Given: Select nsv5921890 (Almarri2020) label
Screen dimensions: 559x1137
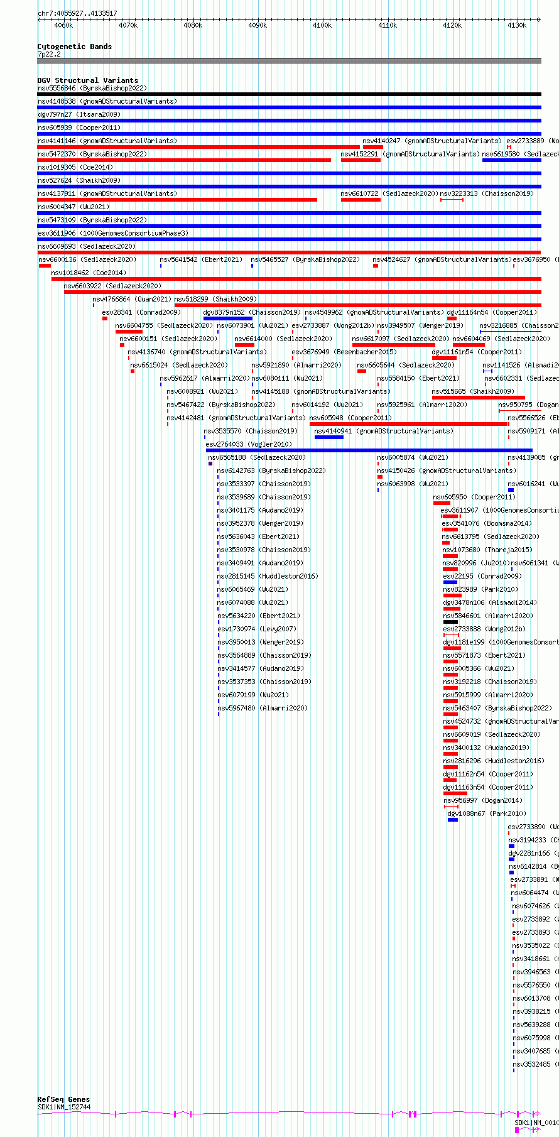Looking at the screenshot, I should point(296,365).
